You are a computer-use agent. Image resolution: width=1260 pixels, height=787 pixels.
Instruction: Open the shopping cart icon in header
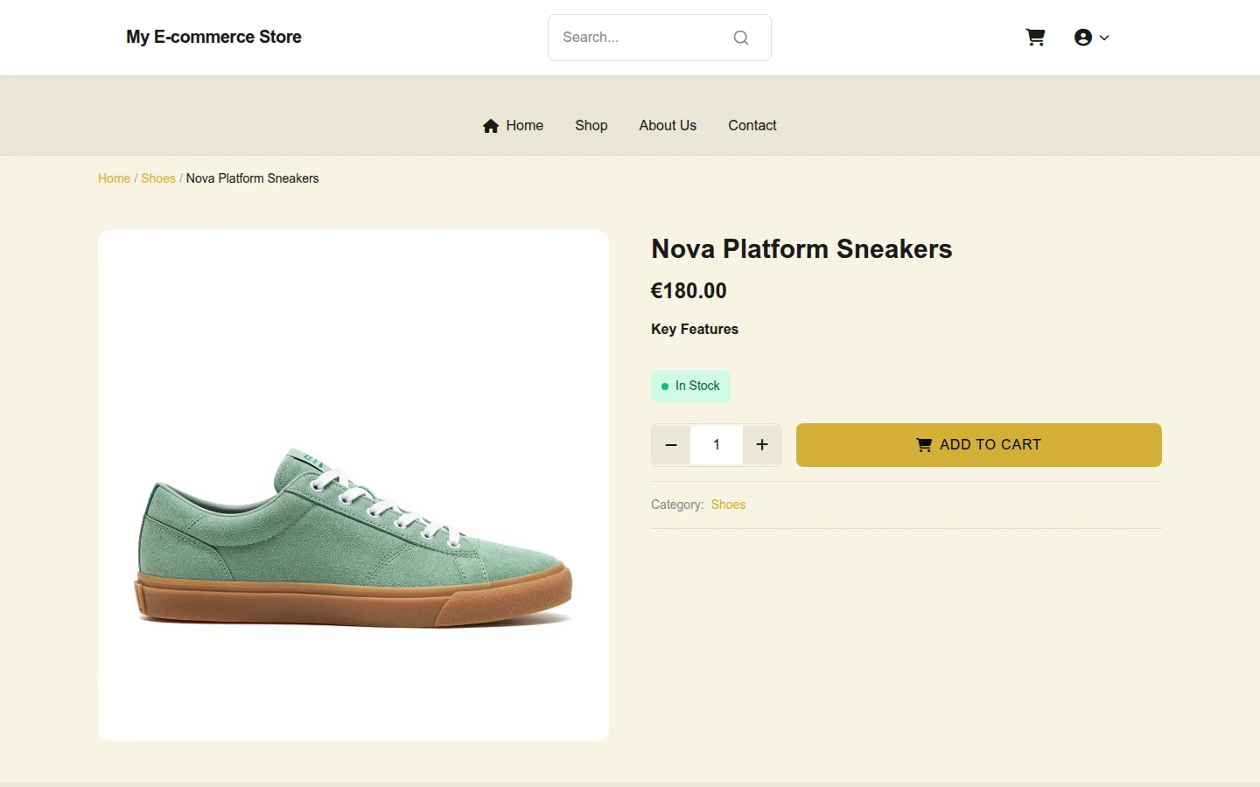pos(1035,38)
